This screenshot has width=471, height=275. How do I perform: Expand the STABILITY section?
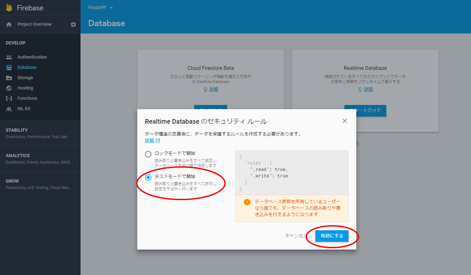click(40, 133)
